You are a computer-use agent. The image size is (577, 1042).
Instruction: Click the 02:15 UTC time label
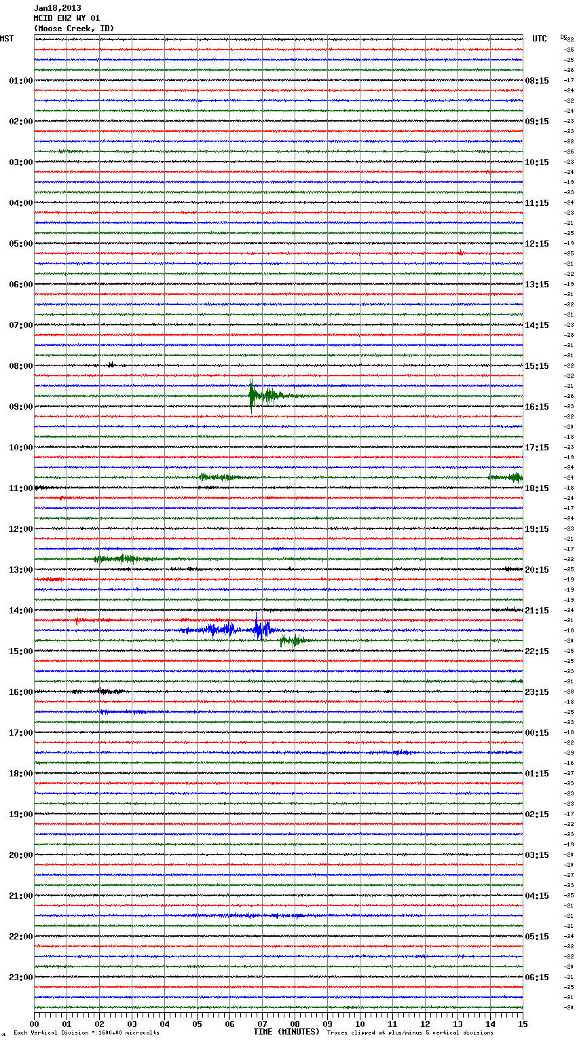coord(537,814)
